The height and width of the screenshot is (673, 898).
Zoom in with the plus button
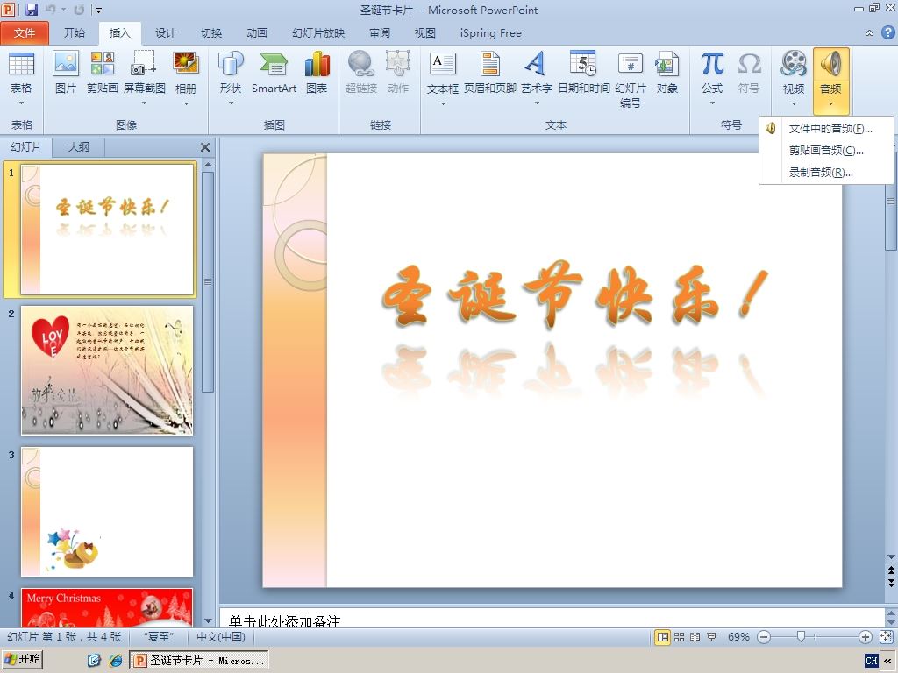click(x=866, y=637)
